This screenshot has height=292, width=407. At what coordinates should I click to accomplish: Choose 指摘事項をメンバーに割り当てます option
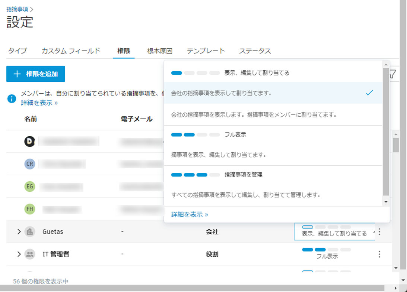[x=273, y=115]
